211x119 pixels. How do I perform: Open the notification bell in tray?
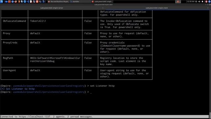[x=202, y=2]
